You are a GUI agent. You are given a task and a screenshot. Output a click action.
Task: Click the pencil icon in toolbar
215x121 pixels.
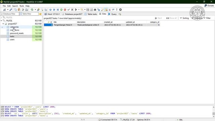click(102, 10)
